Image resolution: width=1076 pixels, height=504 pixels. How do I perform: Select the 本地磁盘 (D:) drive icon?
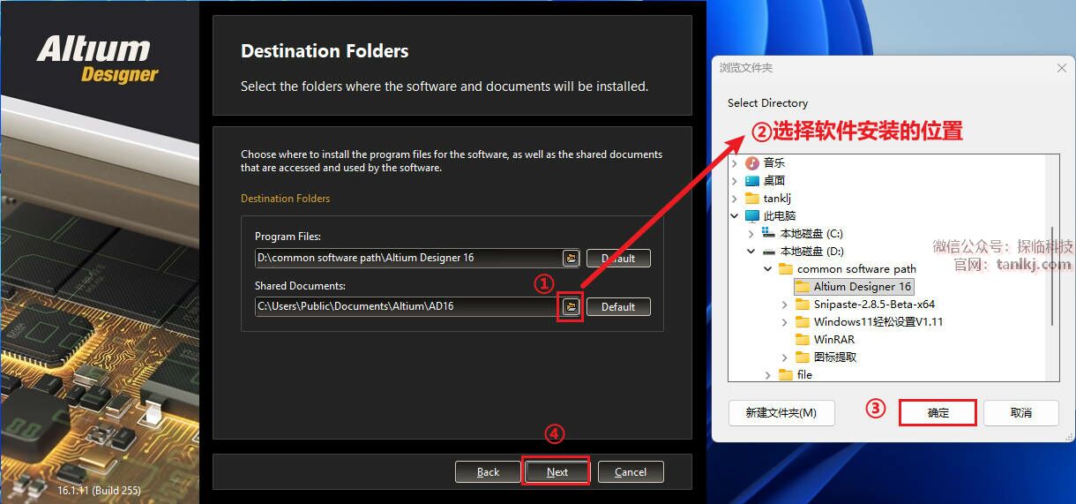click(x=769, y=252)
